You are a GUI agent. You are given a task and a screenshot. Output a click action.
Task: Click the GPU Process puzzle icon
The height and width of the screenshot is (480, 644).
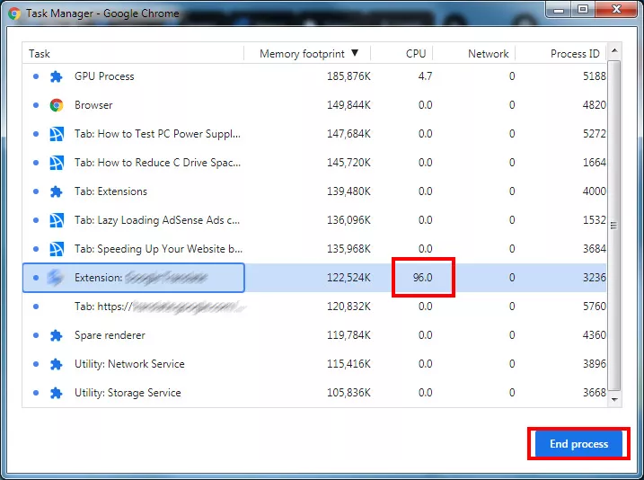57,76
